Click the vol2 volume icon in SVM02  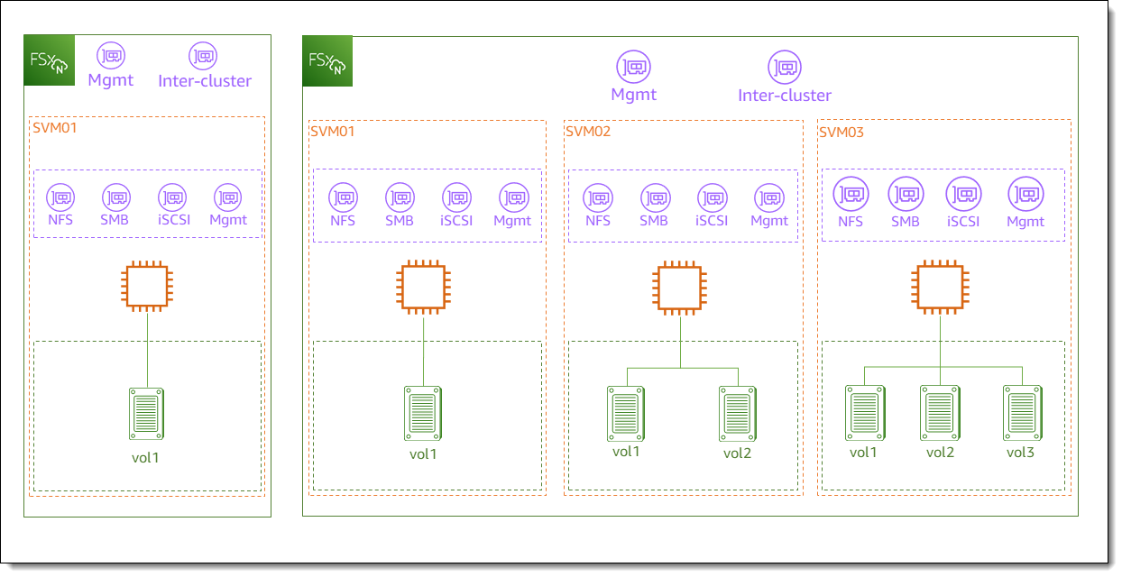[738, 412]
